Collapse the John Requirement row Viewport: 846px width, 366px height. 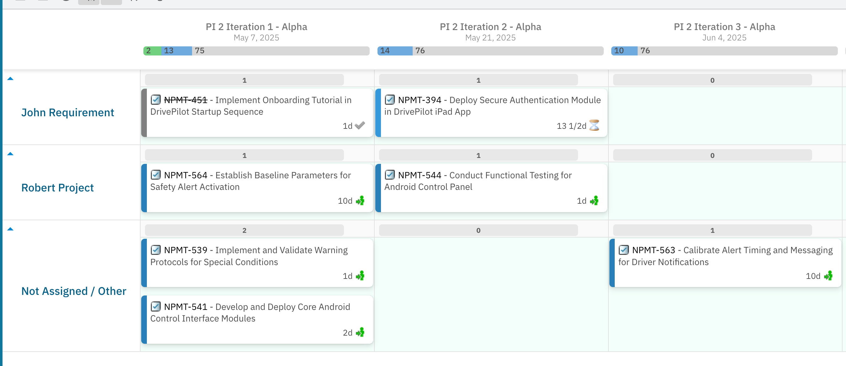pos(10,79)
